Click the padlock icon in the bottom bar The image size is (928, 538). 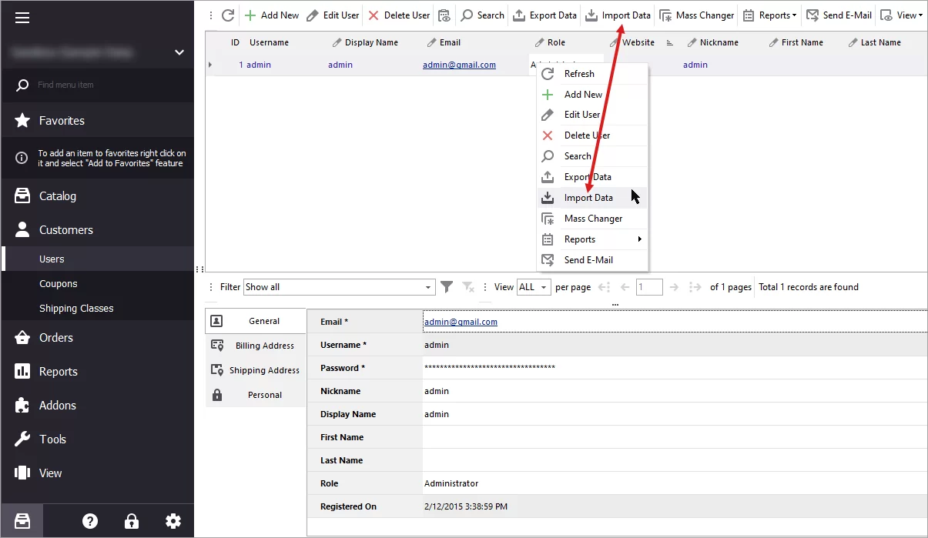[132, 520]
